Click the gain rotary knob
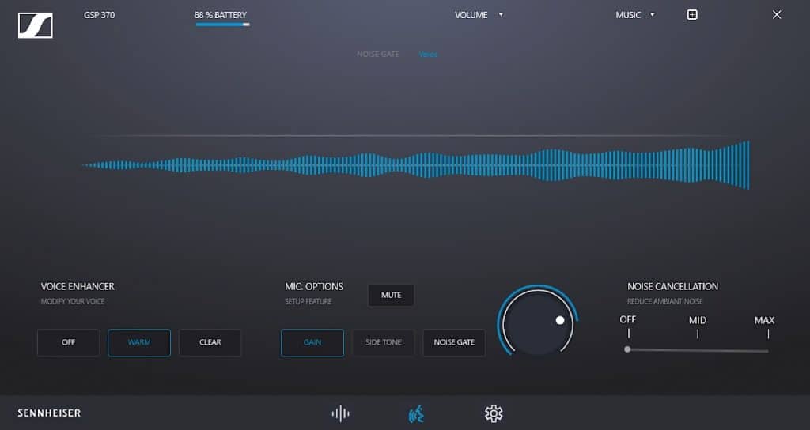This screenshot has width=810, height=430. 538,323
